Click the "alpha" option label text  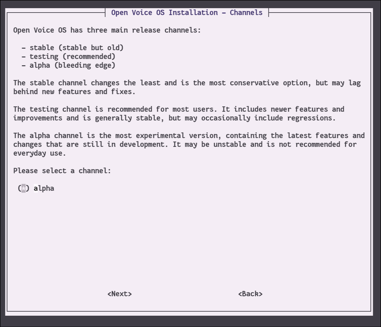[44, 188]
